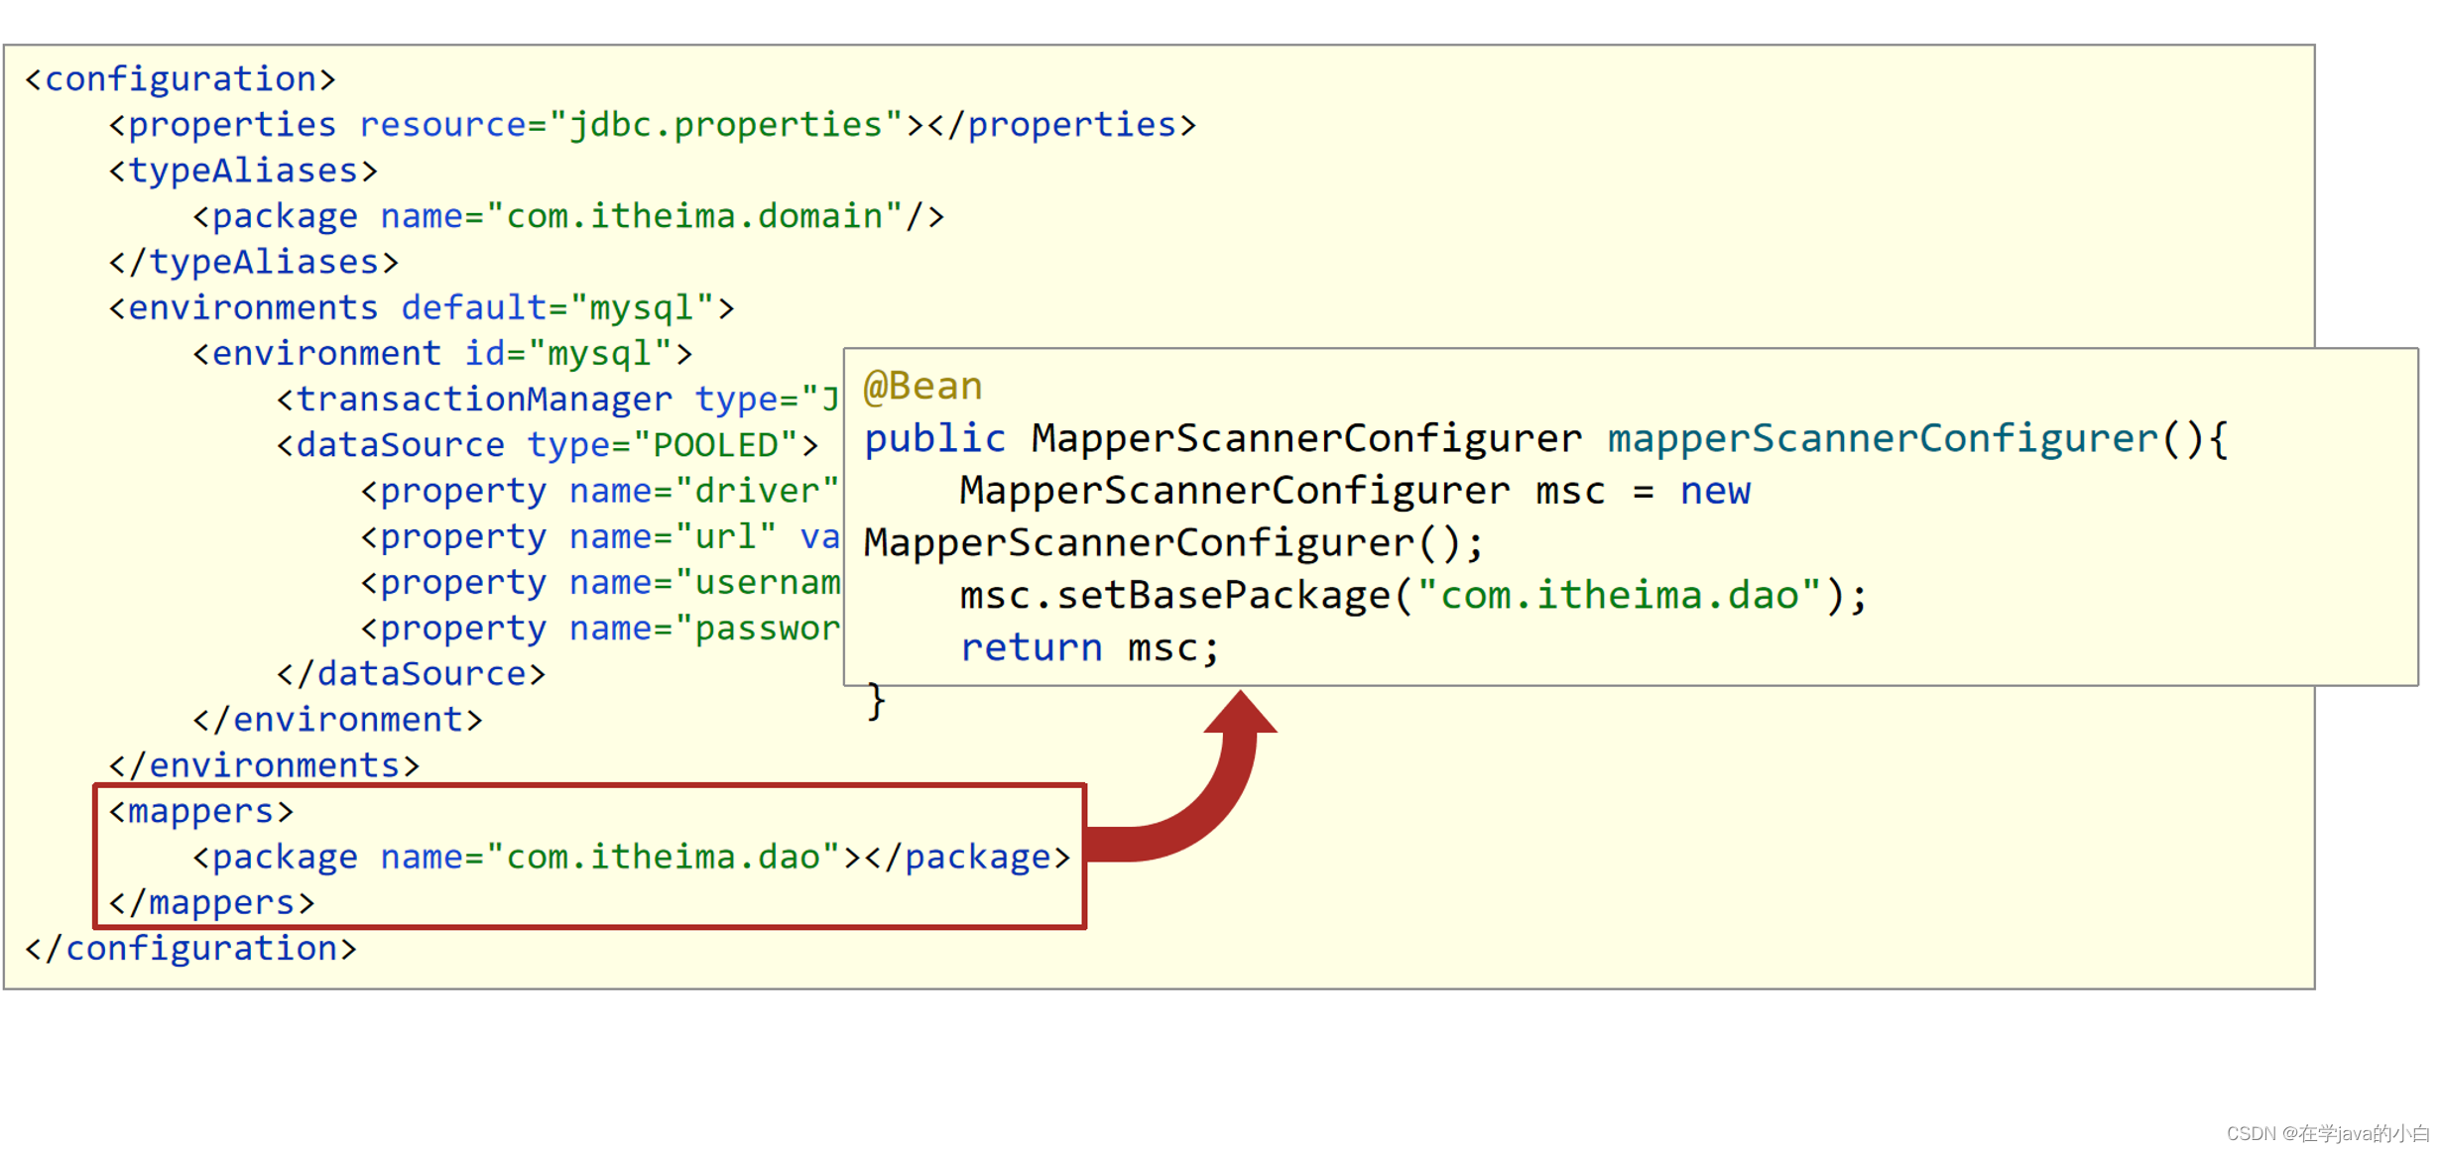The height and width of the screenshot is (1153, 2444).
Task: Click the transactionManager tag line
Action: 555,399
